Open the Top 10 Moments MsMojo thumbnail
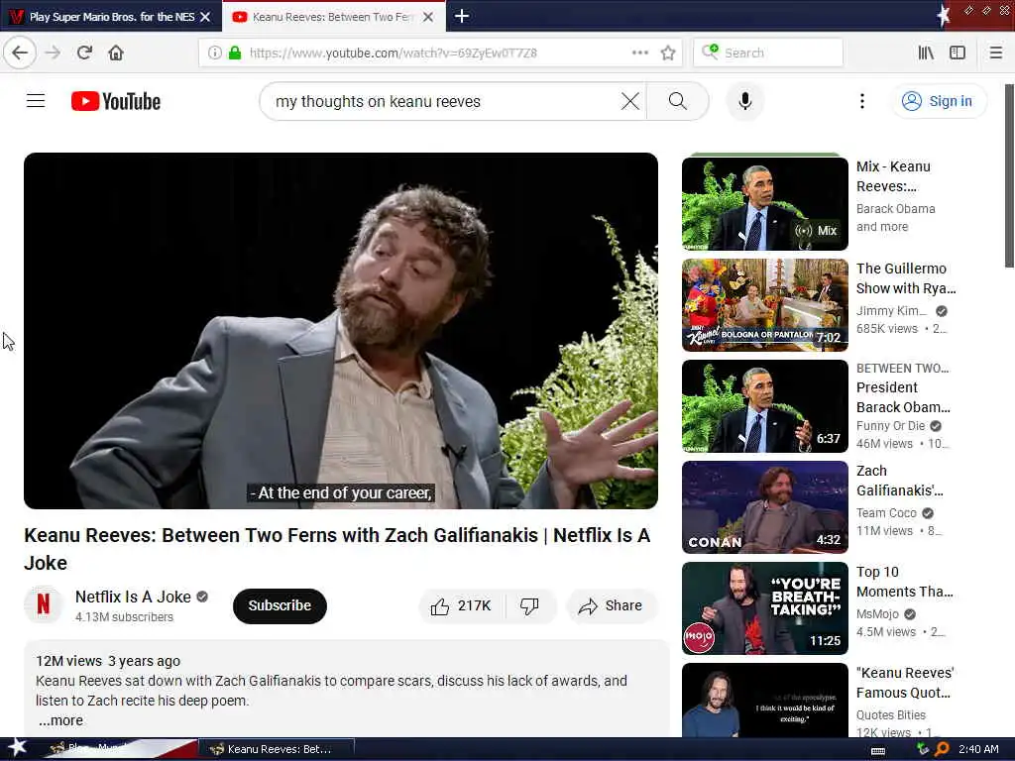Screen dimensions: 1015x761 pyautogui.click(x=765, y=608)
